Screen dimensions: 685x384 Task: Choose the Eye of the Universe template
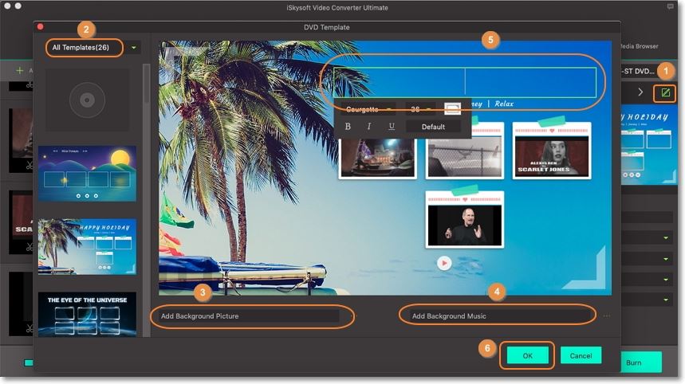(x=87, y=313)
